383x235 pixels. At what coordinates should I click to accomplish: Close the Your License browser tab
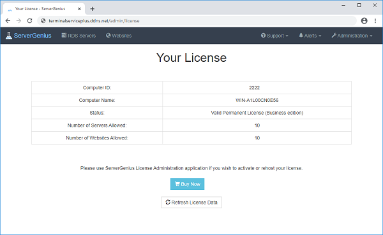(79, 9)
